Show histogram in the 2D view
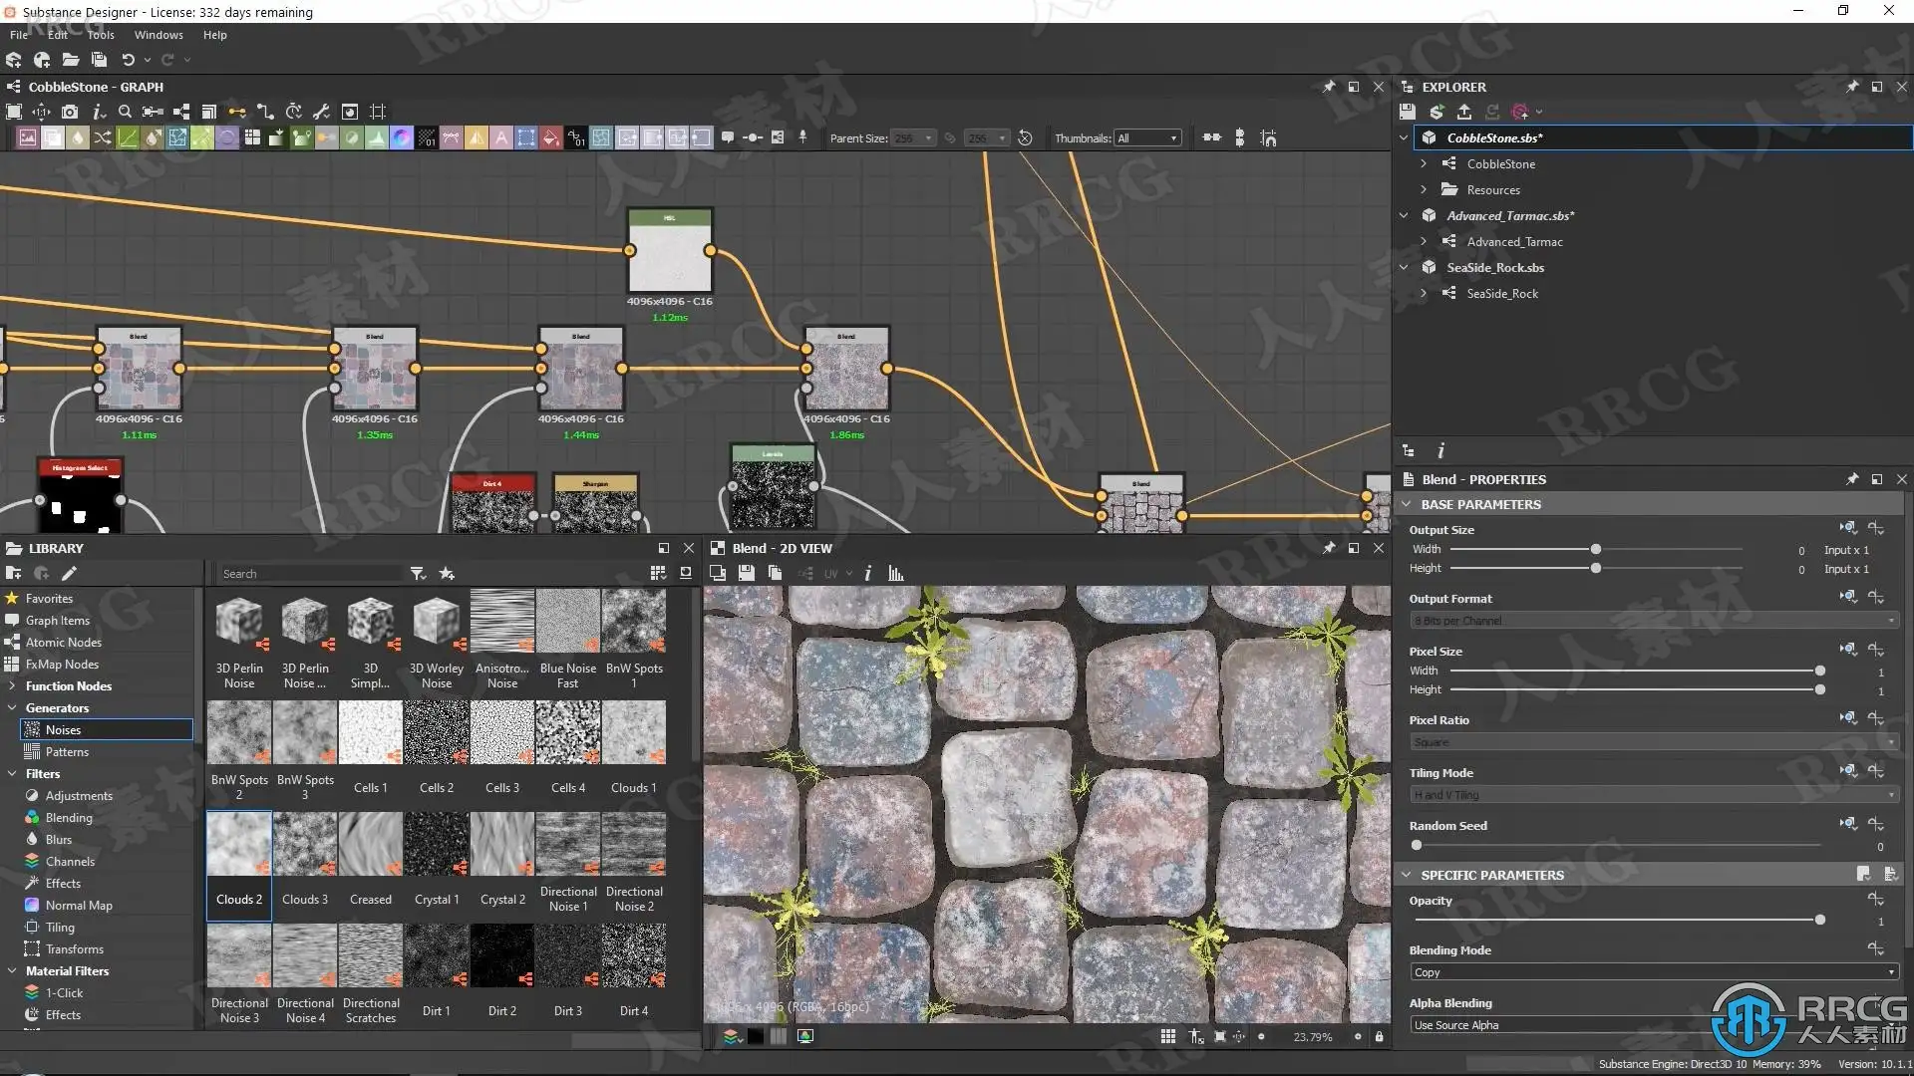 click(895, 574)
